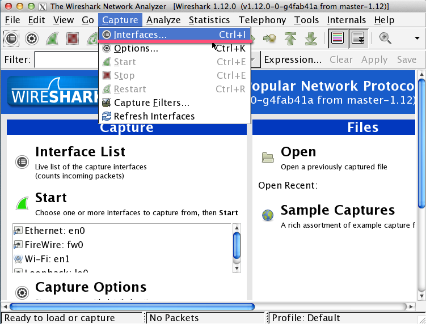This screenshot has width=426, height=324.
Task: Open the Tools menu
Action: click(306, 20)
